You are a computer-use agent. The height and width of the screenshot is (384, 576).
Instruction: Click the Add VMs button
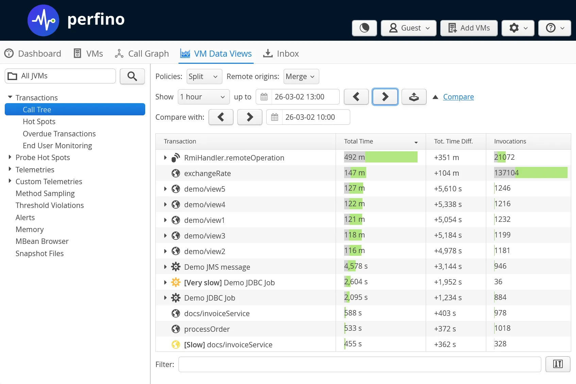pyautogui.click(x=469, y=28)
